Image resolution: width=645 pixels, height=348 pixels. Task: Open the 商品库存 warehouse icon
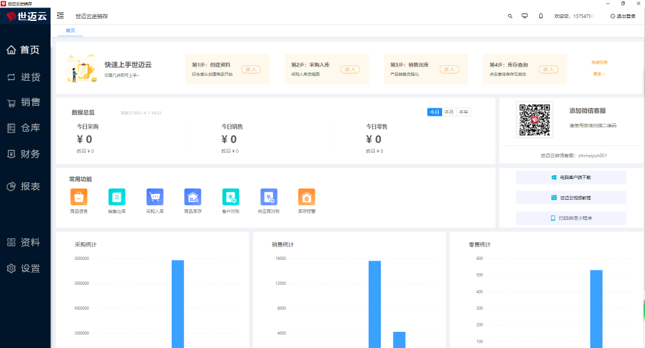pos(193,197)
